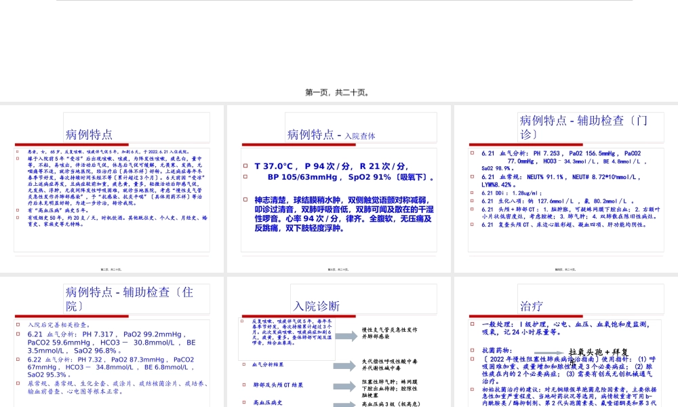678x407 pixels.
Task: Open the 病例特点 slide thumbnail with patient history
Action: 112,189
